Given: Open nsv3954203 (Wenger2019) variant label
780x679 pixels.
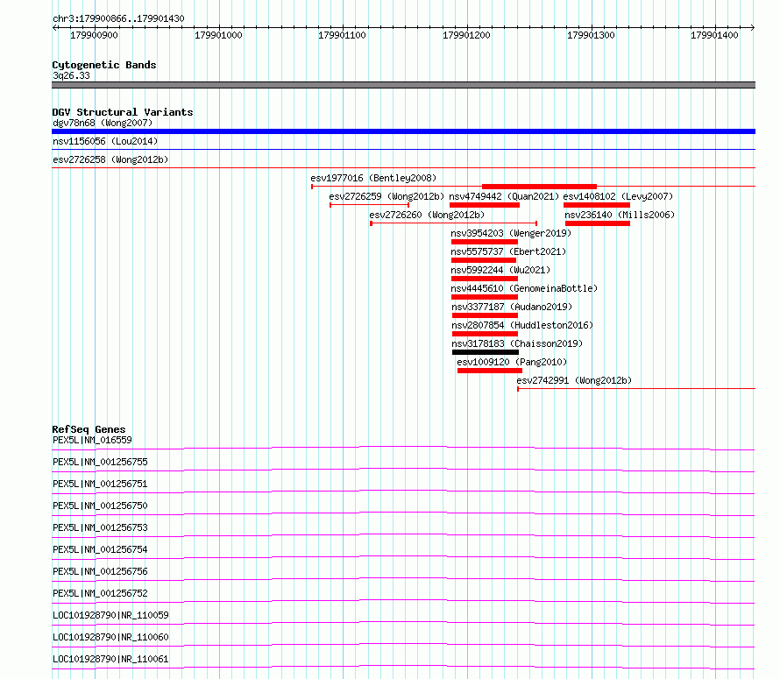Looking at the screenshot, I should (x=511, y=233).
